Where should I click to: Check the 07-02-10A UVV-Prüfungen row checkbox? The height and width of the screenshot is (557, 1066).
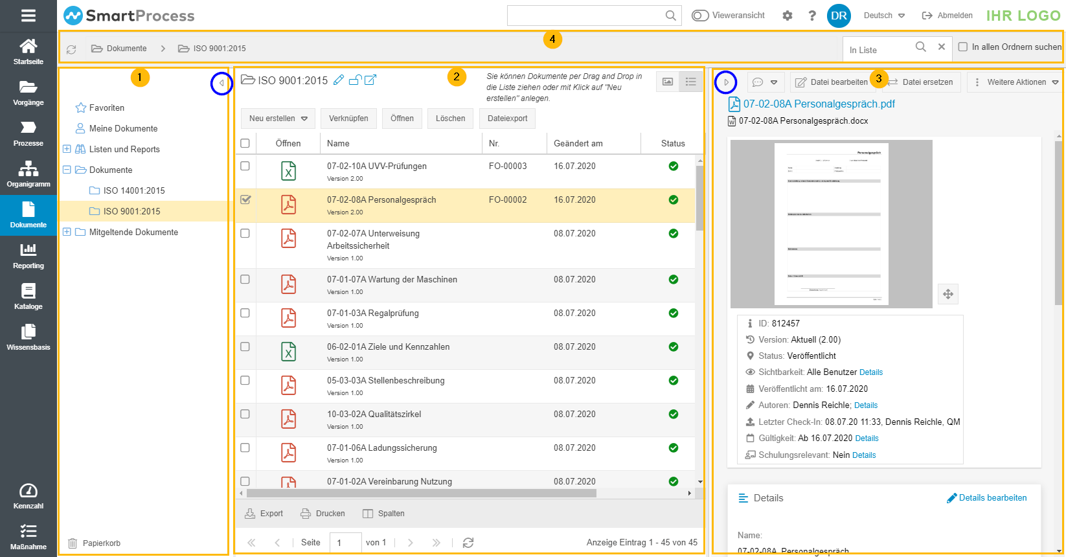245,166
